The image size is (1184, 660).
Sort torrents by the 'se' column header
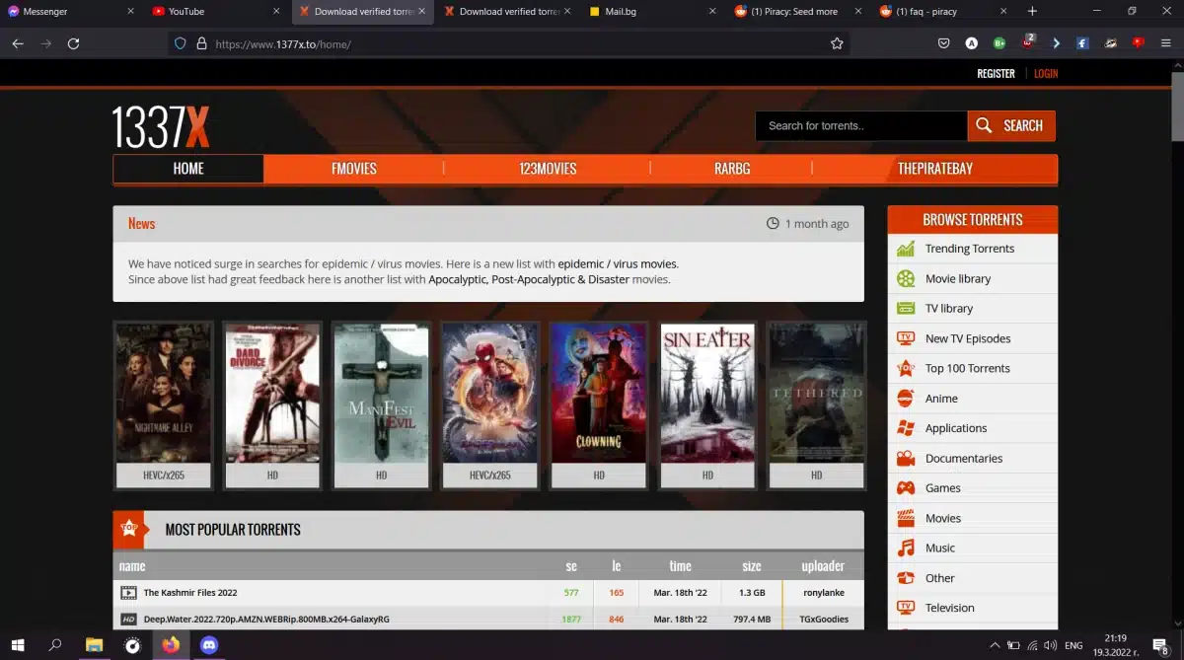571,566
